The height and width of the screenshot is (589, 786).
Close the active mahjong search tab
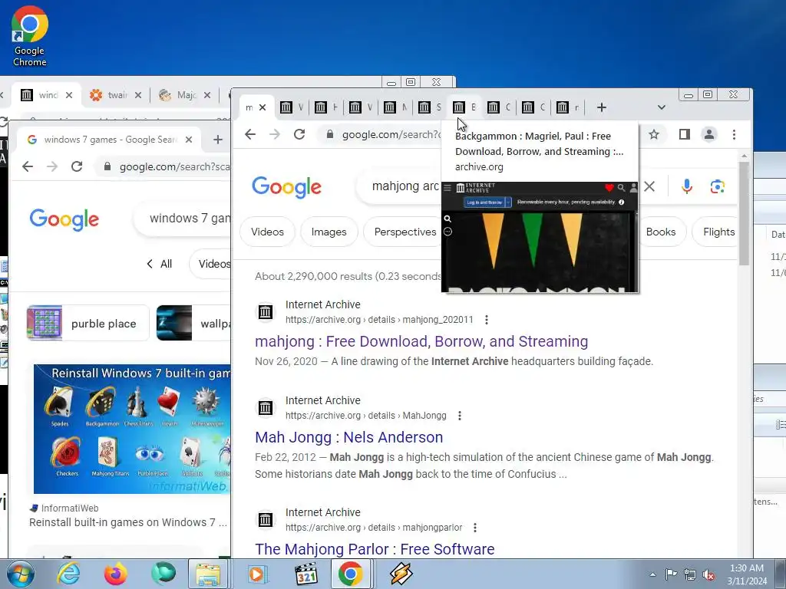pos(263,107)
